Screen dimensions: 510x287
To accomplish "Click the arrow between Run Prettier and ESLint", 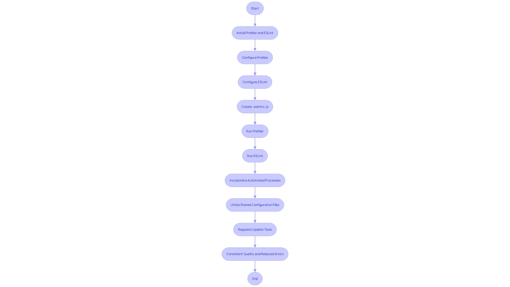I will pyautogui.click(x=255, y=143).
